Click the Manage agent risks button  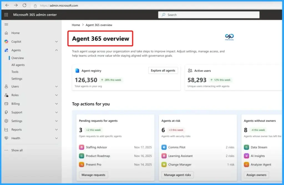point(177,175)
